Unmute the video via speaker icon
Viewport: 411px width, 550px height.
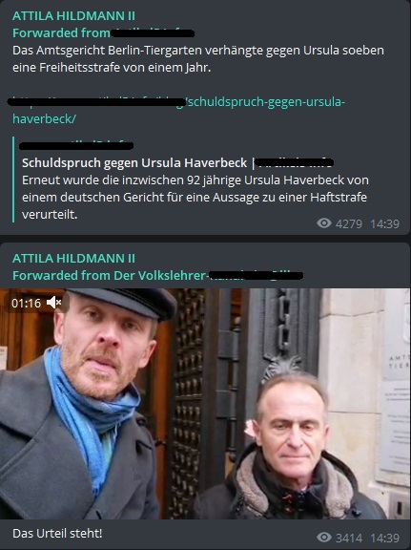pyautogui.click(x=54, y=303)
